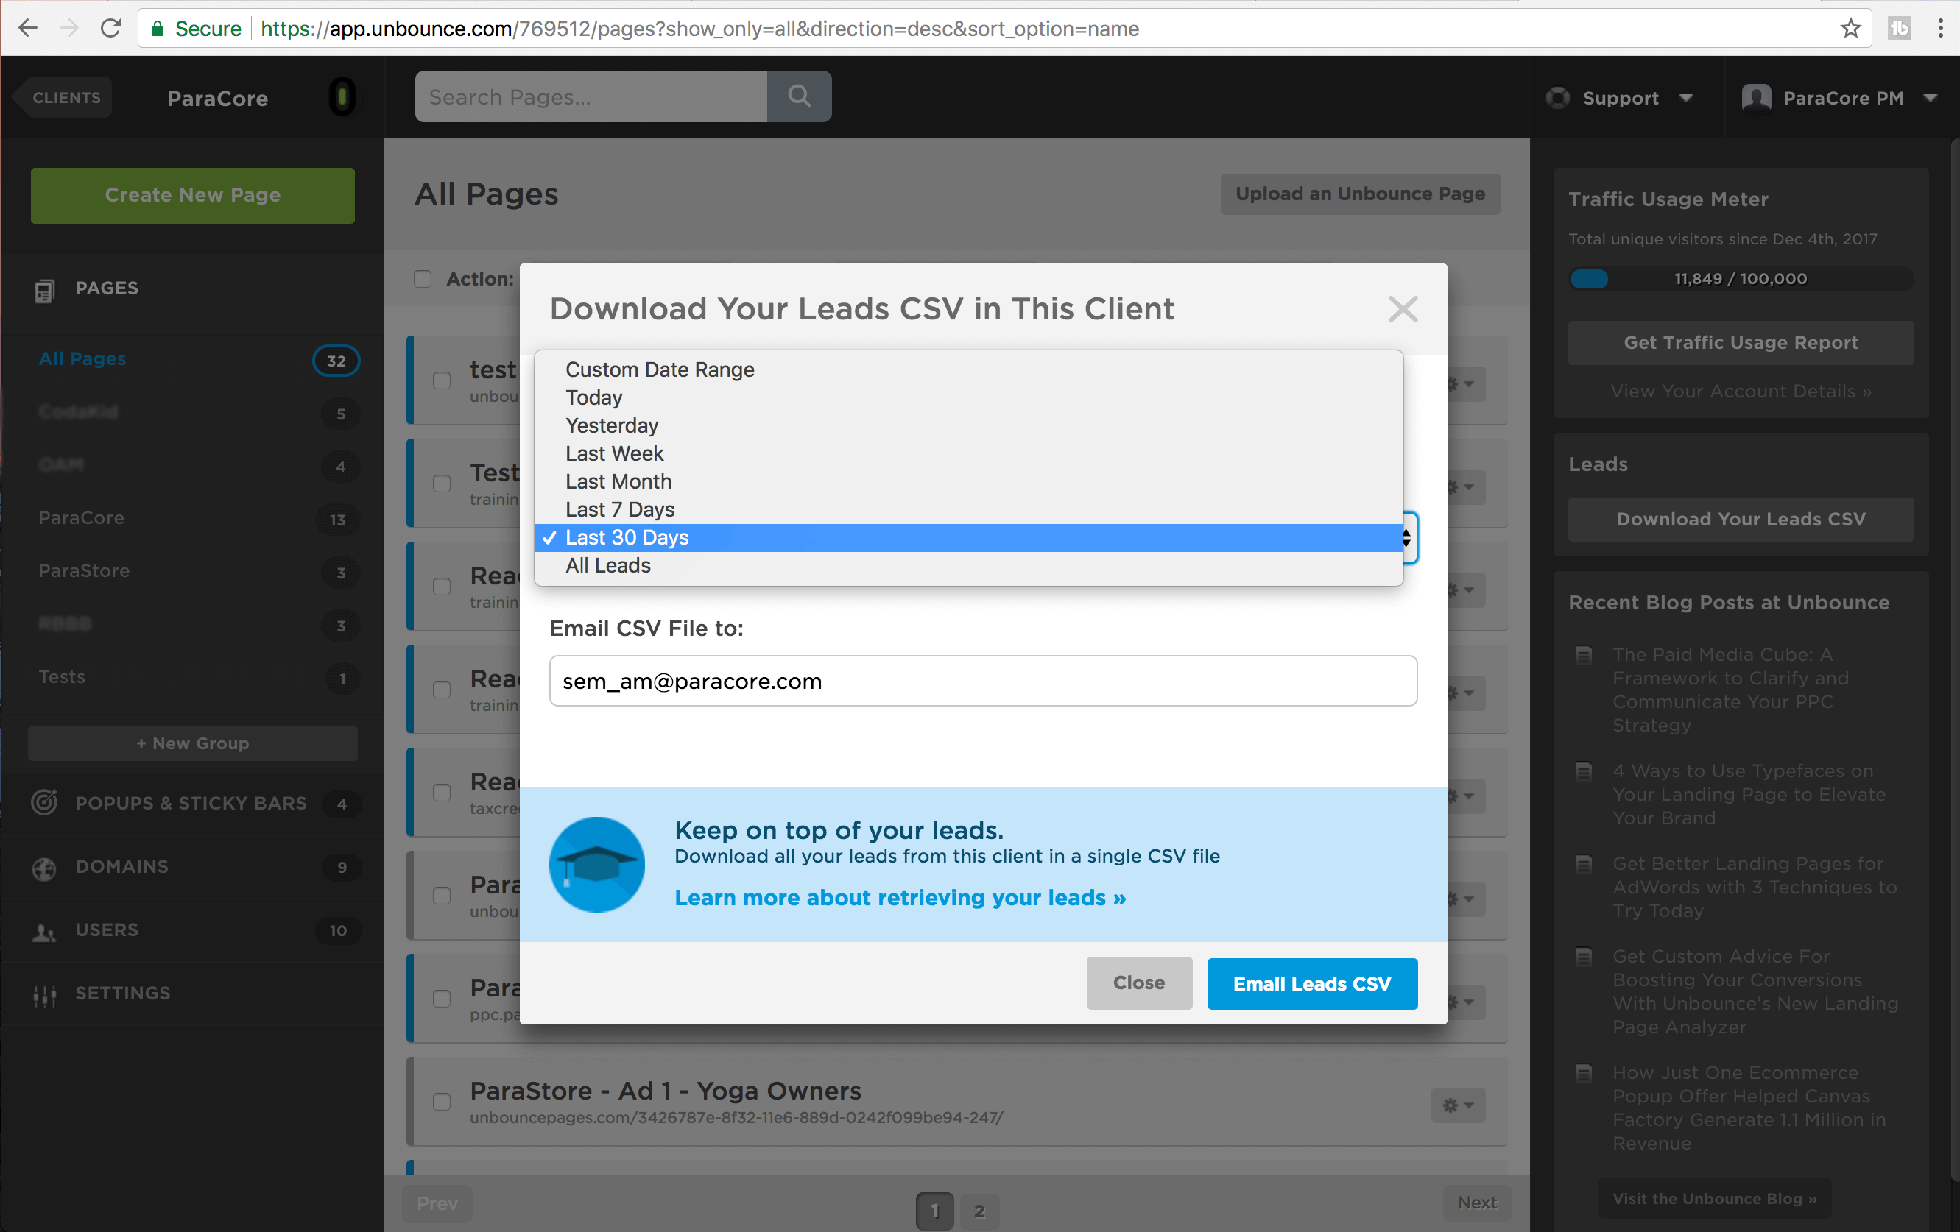Pick the Last 30 Days option

(969, 537)
